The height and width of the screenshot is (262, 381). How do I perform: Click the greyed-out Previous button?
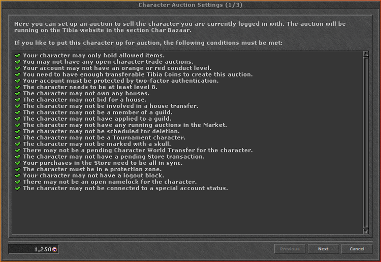coord(290,249)
